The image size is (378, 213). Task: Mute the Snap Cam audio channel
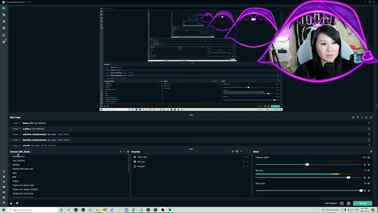coord(365,191)
